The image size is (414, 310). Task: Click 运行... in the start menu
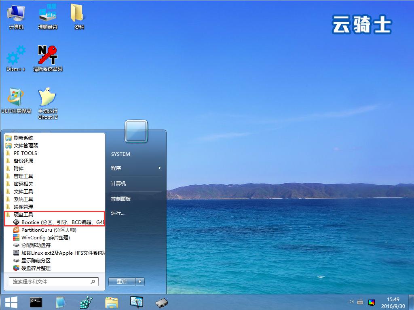(x=118, y=213)
